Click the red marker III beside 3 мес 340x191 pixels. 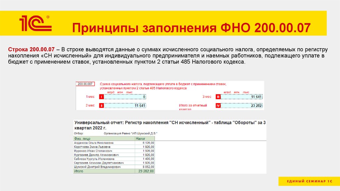(x=218, y=97)
